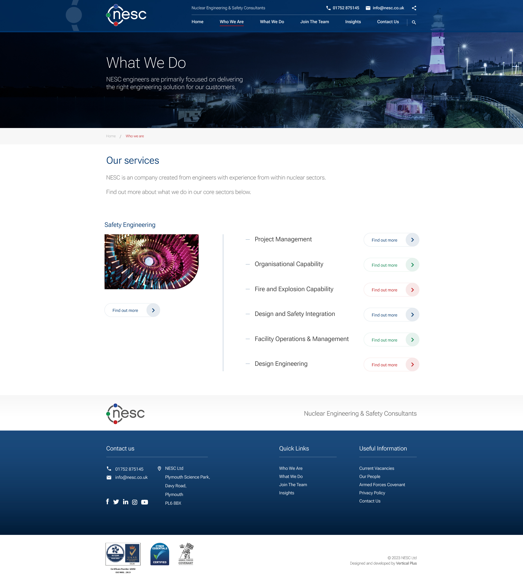Image resolution: width=523 pixels, height=582 pixels.
Task: Open the What We Do menu item
Action: (272, 22)
